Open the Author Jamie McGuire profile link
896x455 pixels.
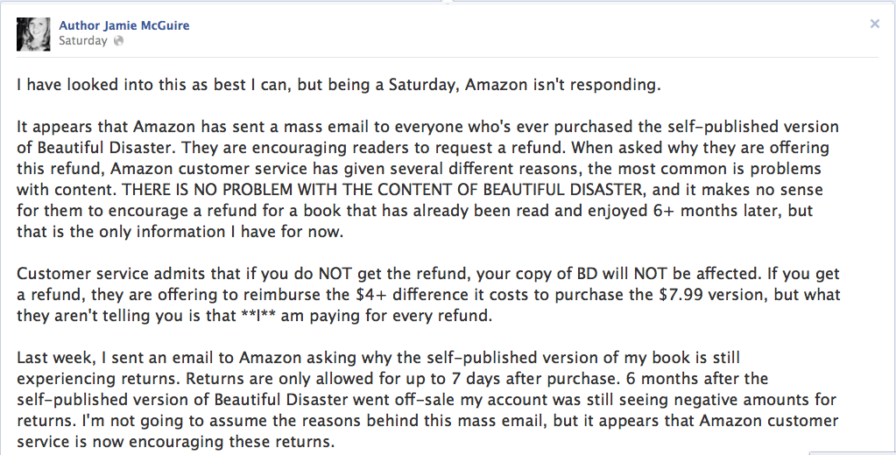point(123,25)
